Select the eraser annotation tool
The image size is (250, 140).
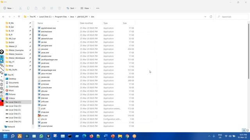point(2,73)
